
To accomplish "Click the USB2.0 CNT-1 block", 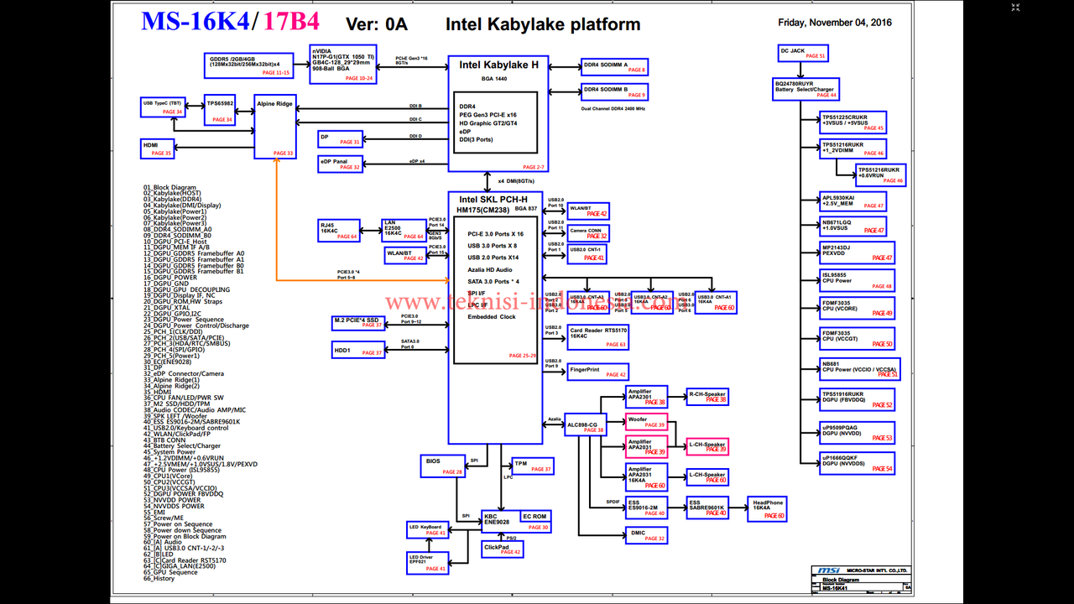I will click(x=588, y=253).
